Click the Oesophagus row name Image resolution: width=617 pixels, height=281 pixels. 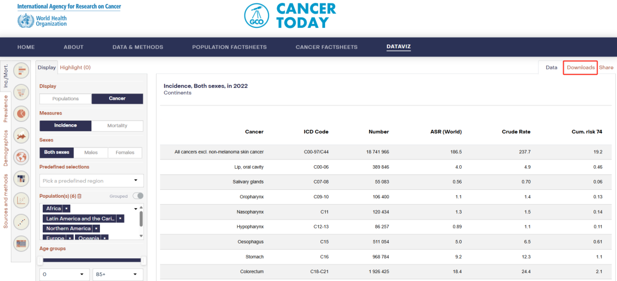[251, 241]
